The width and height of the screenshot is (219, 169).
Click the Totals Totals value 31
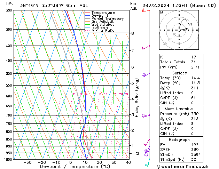pos(194,62)
